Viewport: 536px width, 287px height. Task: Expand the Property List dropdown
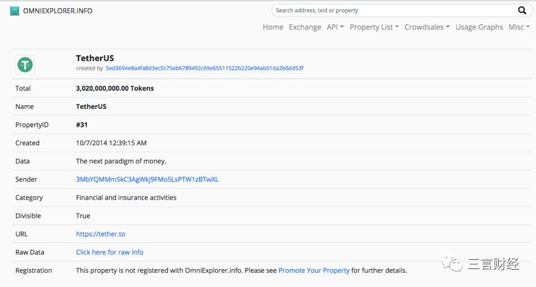tap(374, 27)
